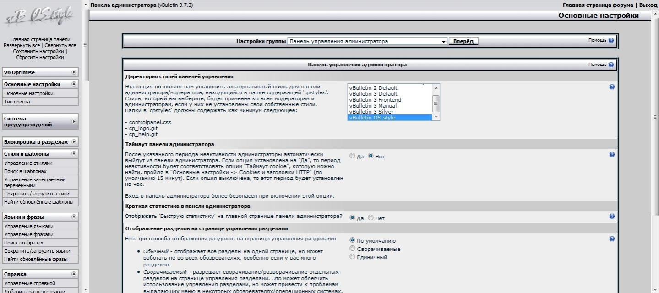
Task: Open Управление справкой menu item
Action: [x=30, y=283]
